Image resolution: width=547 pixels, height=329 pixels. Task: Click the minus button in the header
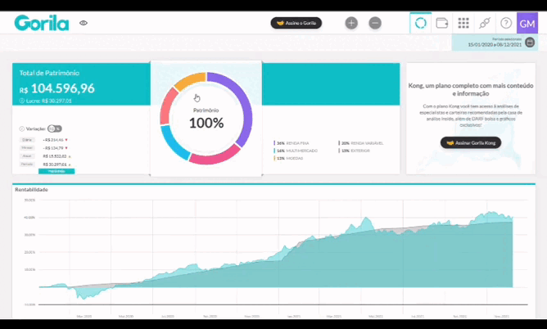pos(375,23)
